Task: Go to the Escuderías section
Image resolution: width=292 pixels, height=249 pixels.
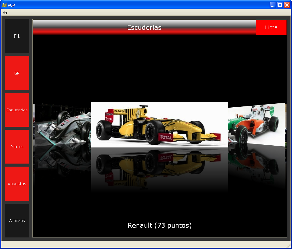Action: (17, 110)
